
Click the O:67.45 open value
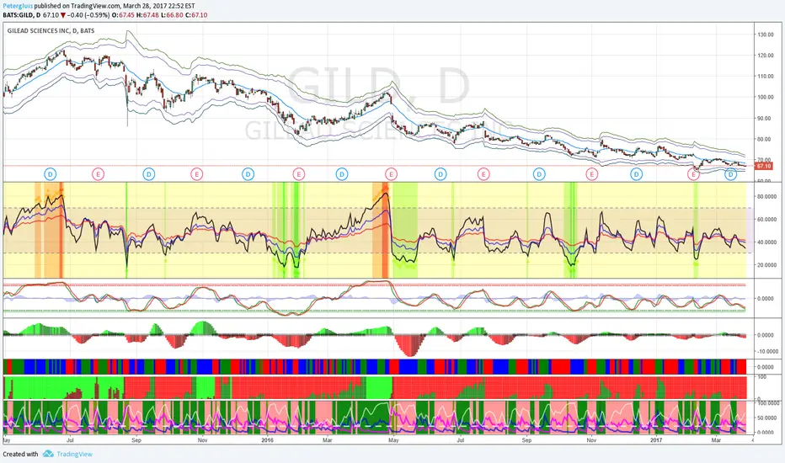click(x=123, y=15)
